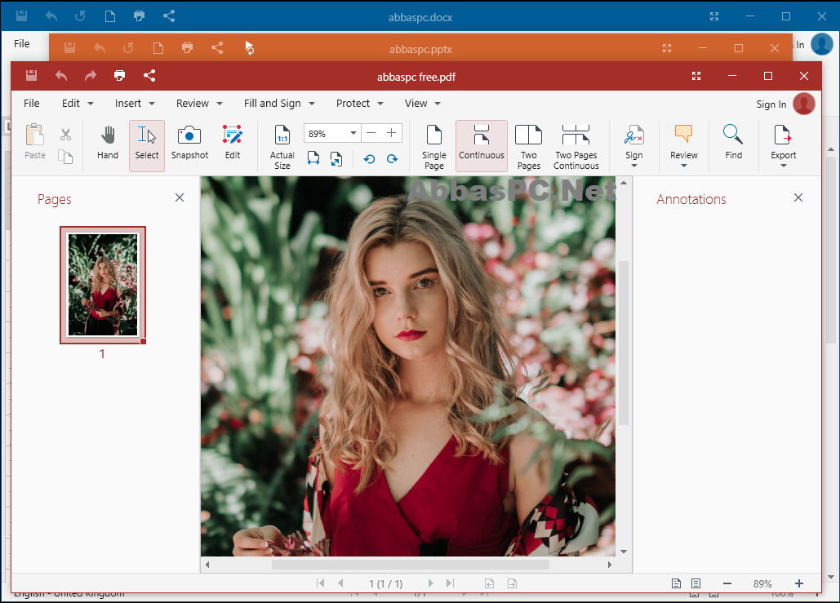Viewport: 840px width, 603px height.
Task: Click the document horizontal scrollbar
Action: [x=411, y=565]
